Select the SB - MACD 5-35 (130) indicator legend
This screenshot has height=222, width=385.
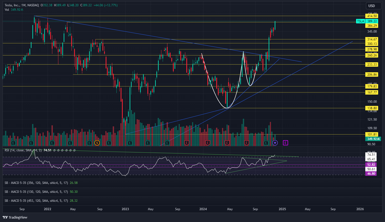pyautogui.click(x=41, y=192)
